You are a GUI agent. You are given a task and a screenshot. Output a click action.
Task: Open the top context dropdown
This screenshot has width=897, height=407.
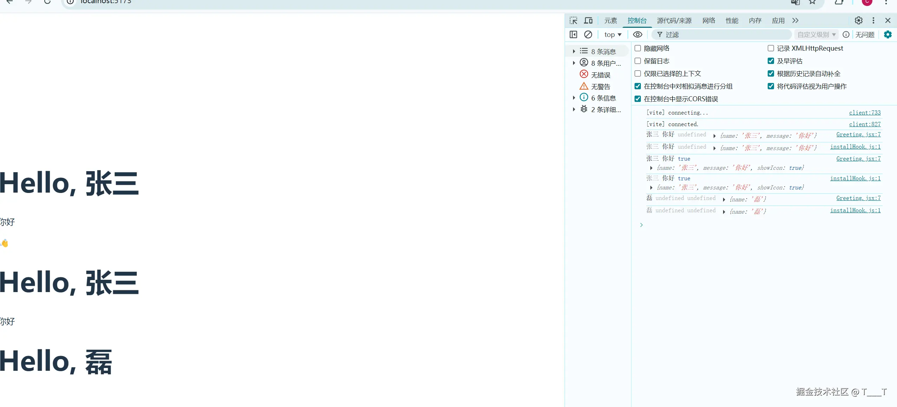613,34
